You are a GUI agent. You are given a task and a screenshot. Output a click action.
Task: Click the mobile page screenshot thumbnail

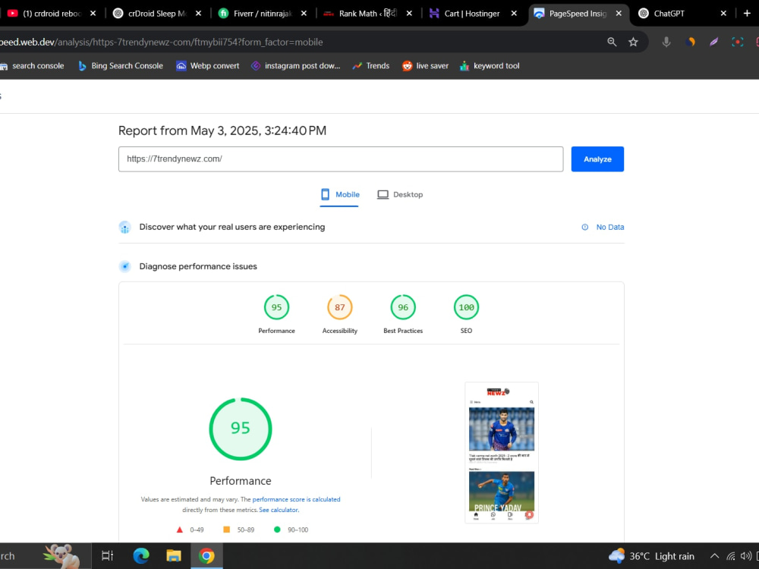coord(502,452)
